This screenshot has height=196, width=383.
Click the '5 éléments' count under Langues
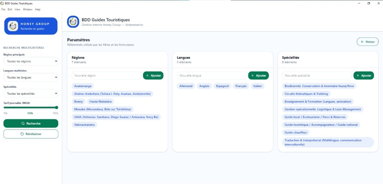(184, 62)
